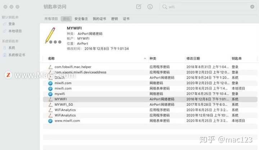
Task: Click 2018年8月31日 date cell
Action: click(208, 67)
